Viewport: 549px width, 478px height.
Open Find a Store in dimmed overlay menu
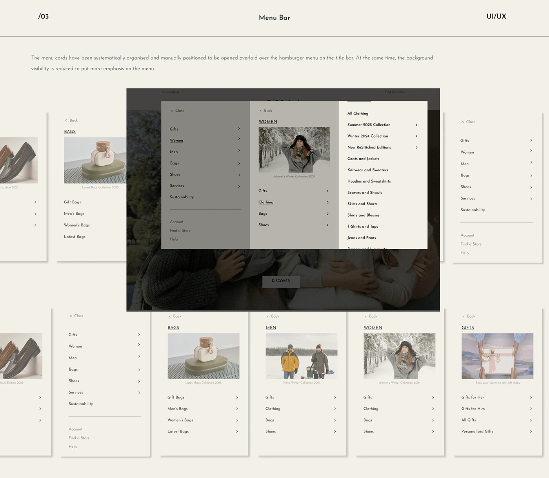coord(180,231)
